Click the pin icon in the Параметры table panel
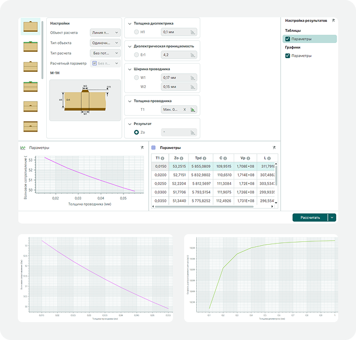 (x=274, y=148)
